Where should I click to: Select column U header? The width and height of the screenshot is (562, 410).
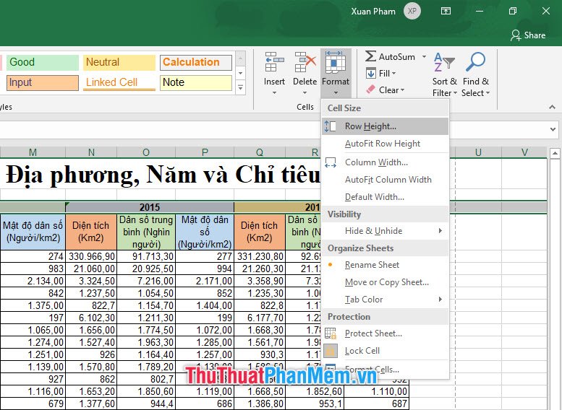(x=478, y=152)
